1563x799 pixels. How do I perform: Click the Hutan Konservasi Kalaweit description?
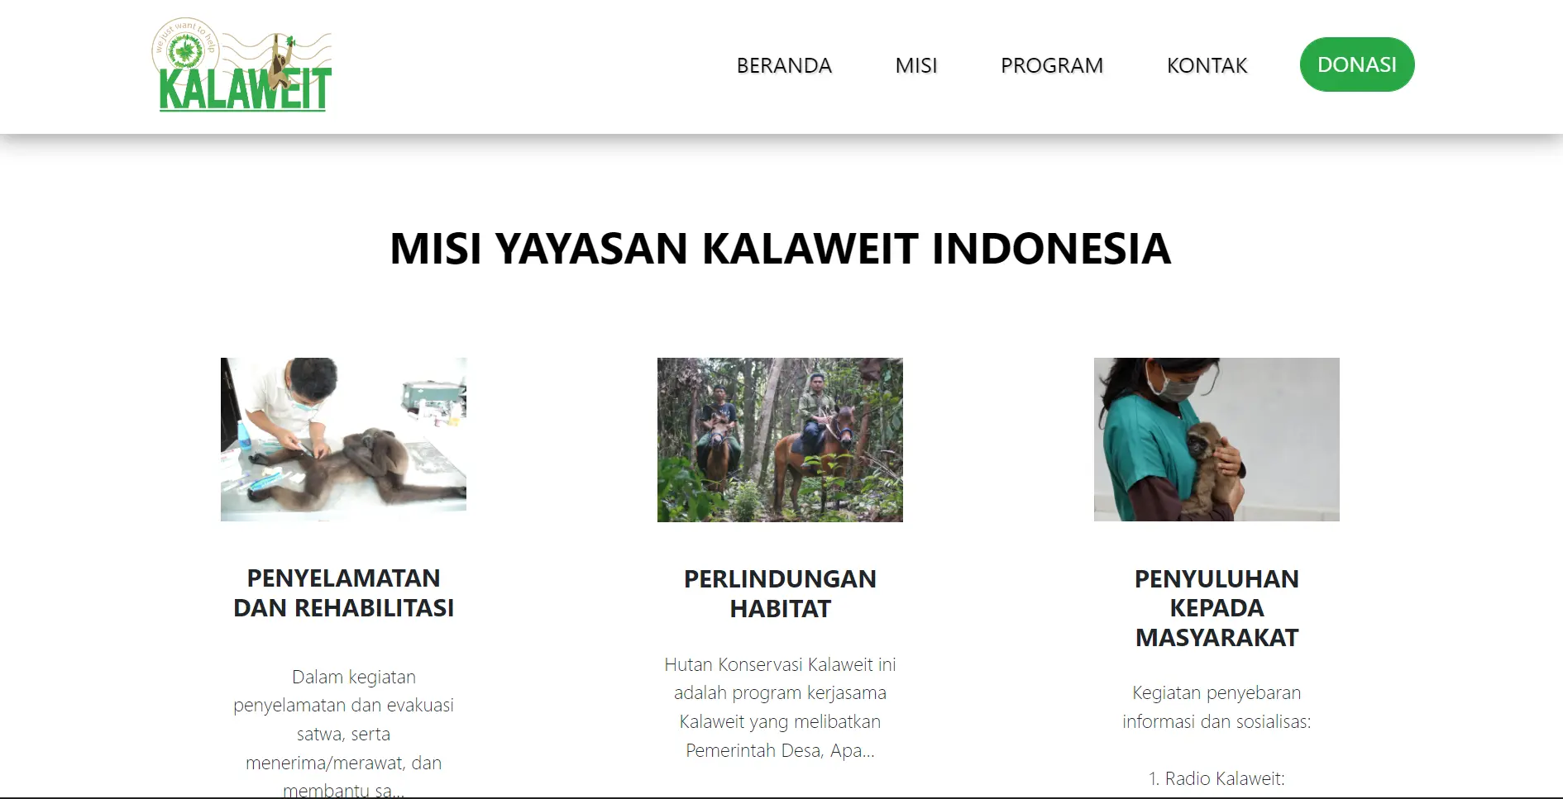coord(780,707)
